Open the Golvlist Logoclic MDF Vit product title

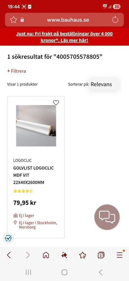[34, 175]
